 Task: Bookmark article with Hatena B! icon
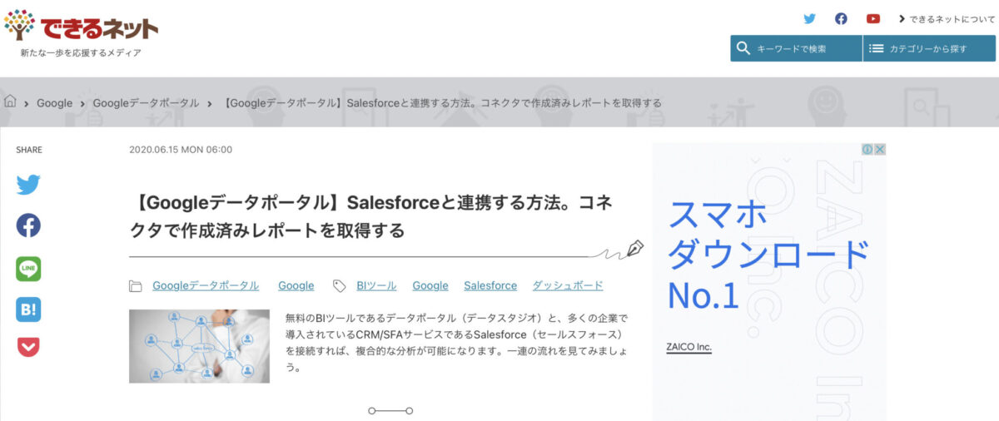click(28, 310)
